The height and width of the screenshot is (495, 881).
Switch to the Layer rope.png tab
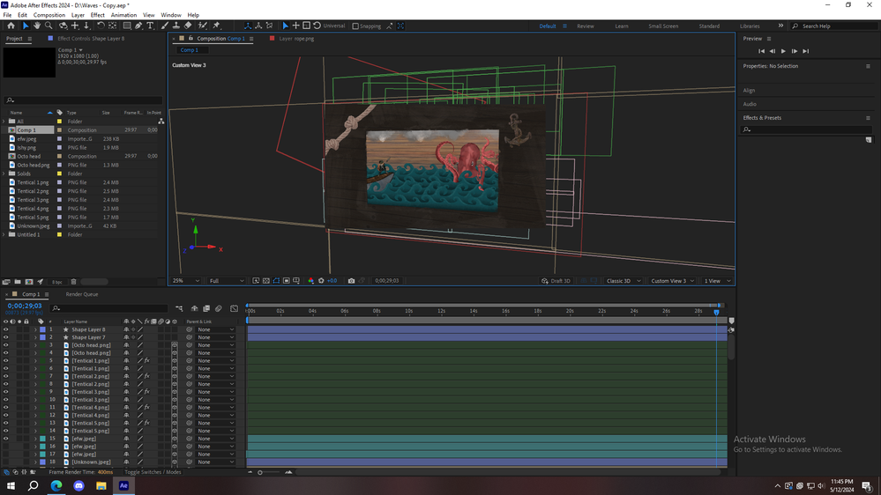296,39
